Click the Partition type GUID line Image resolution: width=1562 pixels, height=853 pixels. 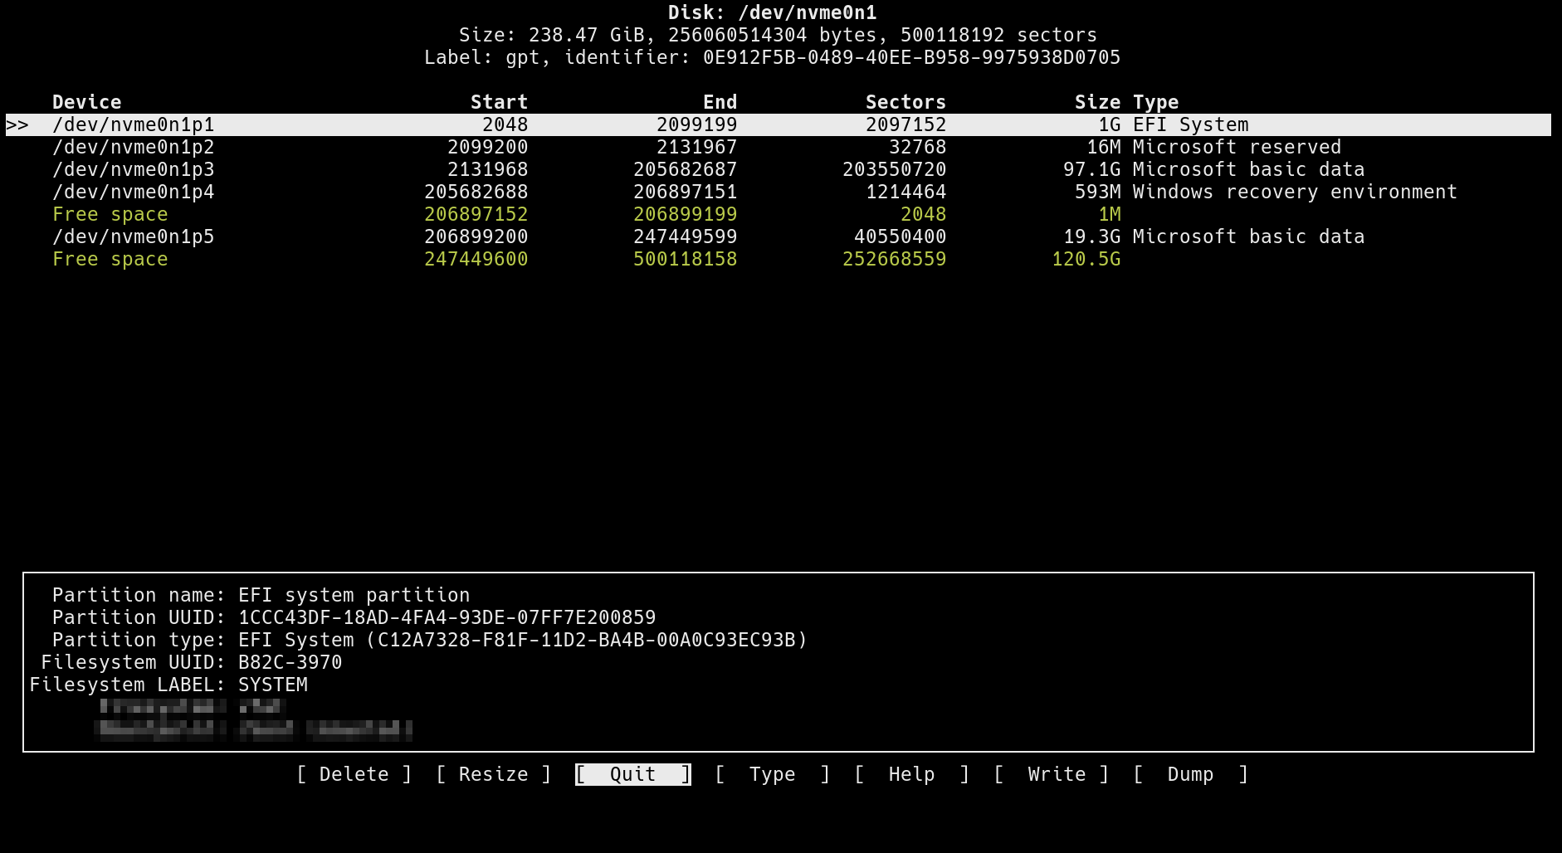429,640
